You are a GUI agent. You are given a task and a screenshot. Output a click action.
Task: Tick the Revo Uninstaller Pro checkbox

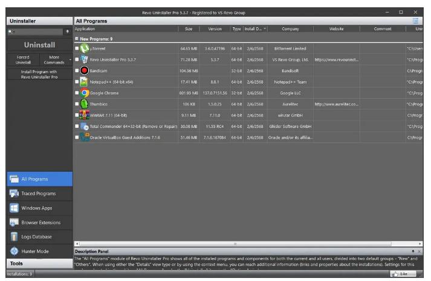(x=77, y=59)
